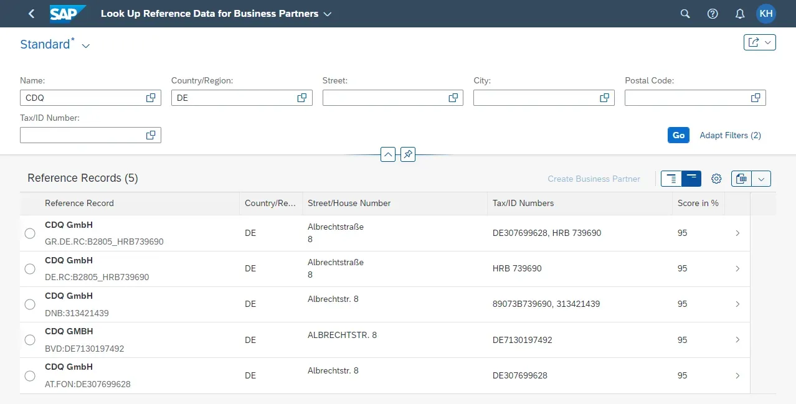This screenshot has width=796, height=404.
Task: Open the DE.RC:B2805_HRB739690 row navigation arrow
Action: point(737,268)
